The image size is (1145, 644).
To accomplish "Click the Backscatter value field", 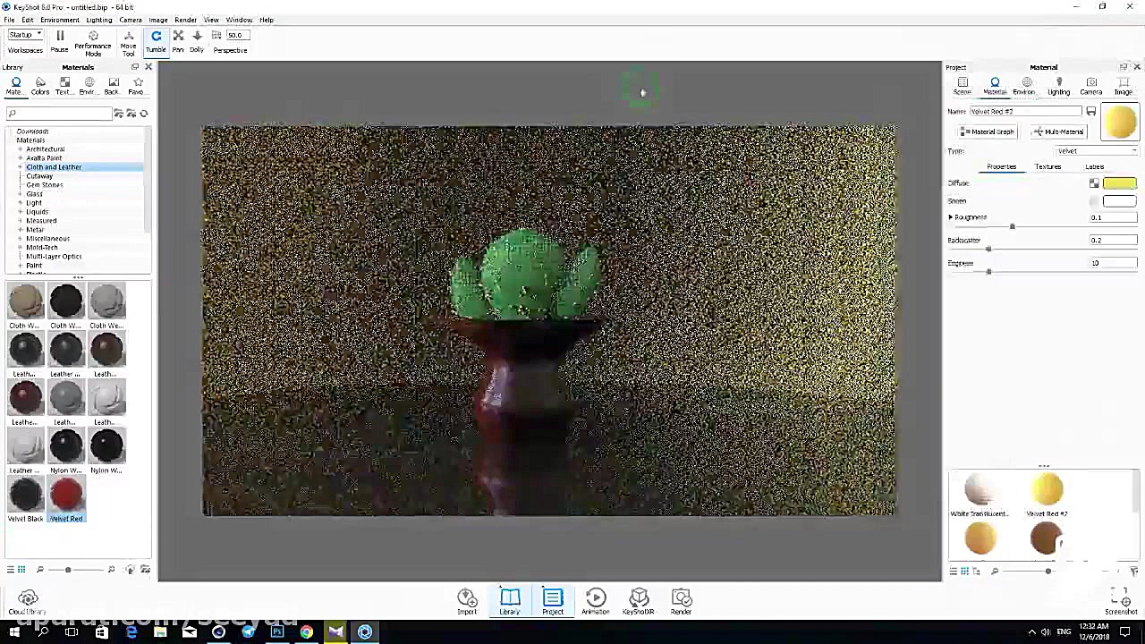I will (x=1113, y=241).
